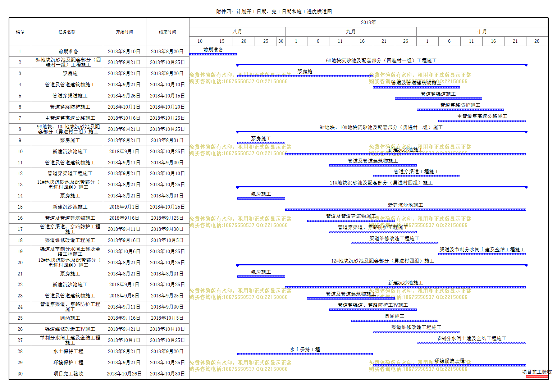
Task: Select the '结束时间' column header
Action: pyautogui.click(x=168, y=32)
